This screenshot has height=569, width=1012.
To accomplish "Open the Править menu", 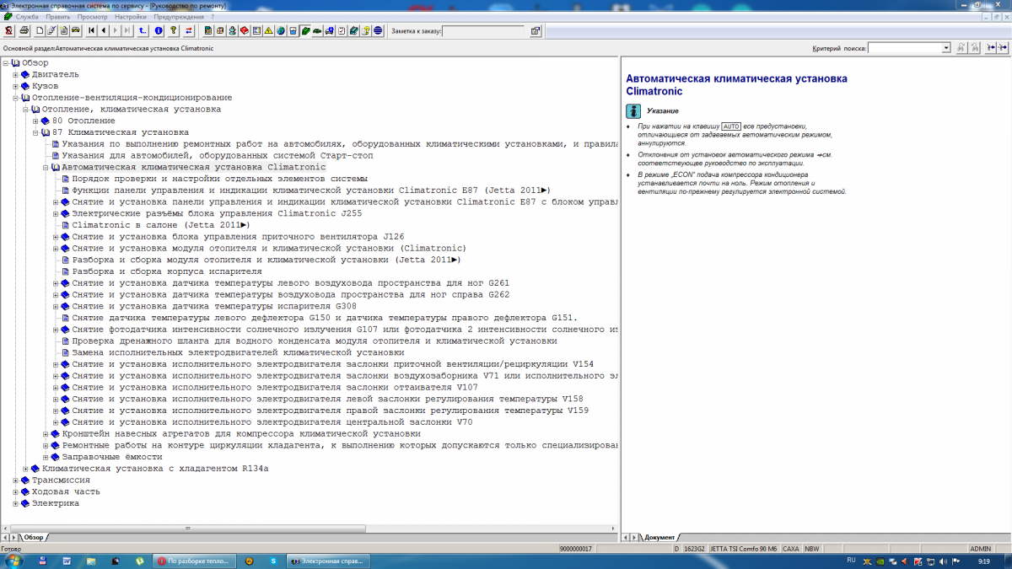I will pos(58,16).
